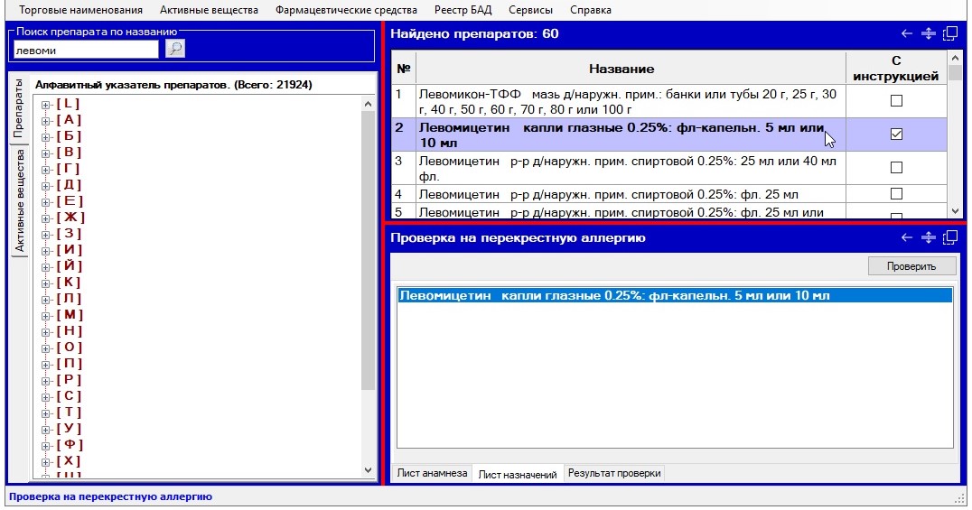972x510 pixels.
Task: Expand the [ Г ] tree node
Action: (x=45, y=170)
